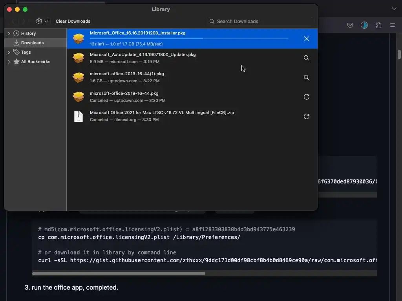
Task: Select Tags in the Library sidebar
Action: (x=26, y=52)
